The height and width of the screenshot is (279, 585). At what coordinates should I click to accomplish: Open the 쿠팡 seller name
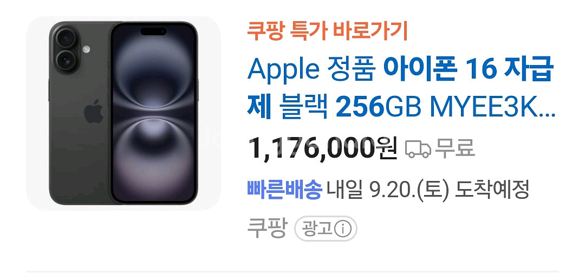coord(268,228)
